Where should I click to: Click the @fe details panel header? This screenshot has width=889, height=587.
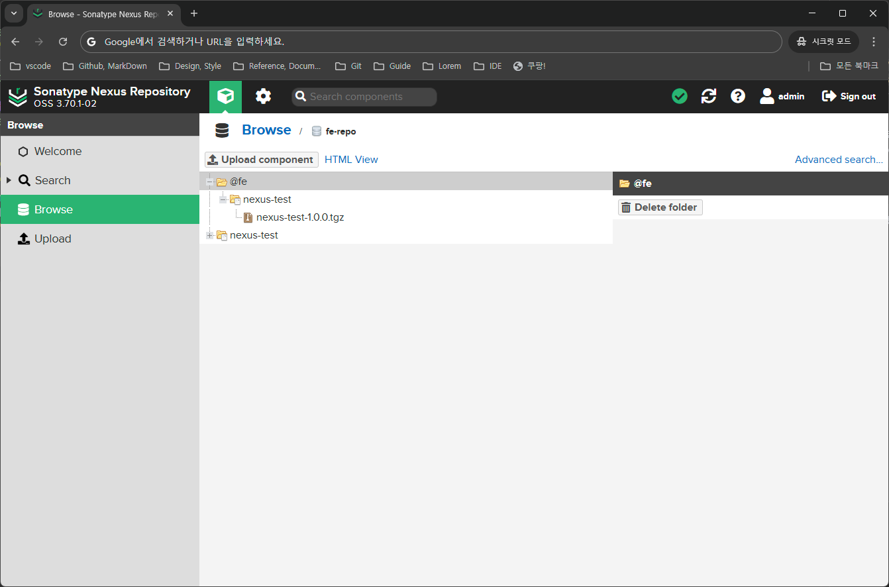[751, 184]
